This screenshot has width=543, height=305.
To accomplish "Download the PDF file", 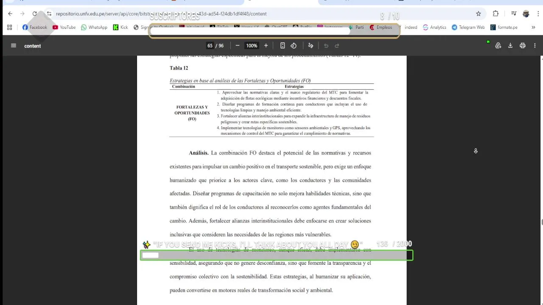I will (510, 46).
